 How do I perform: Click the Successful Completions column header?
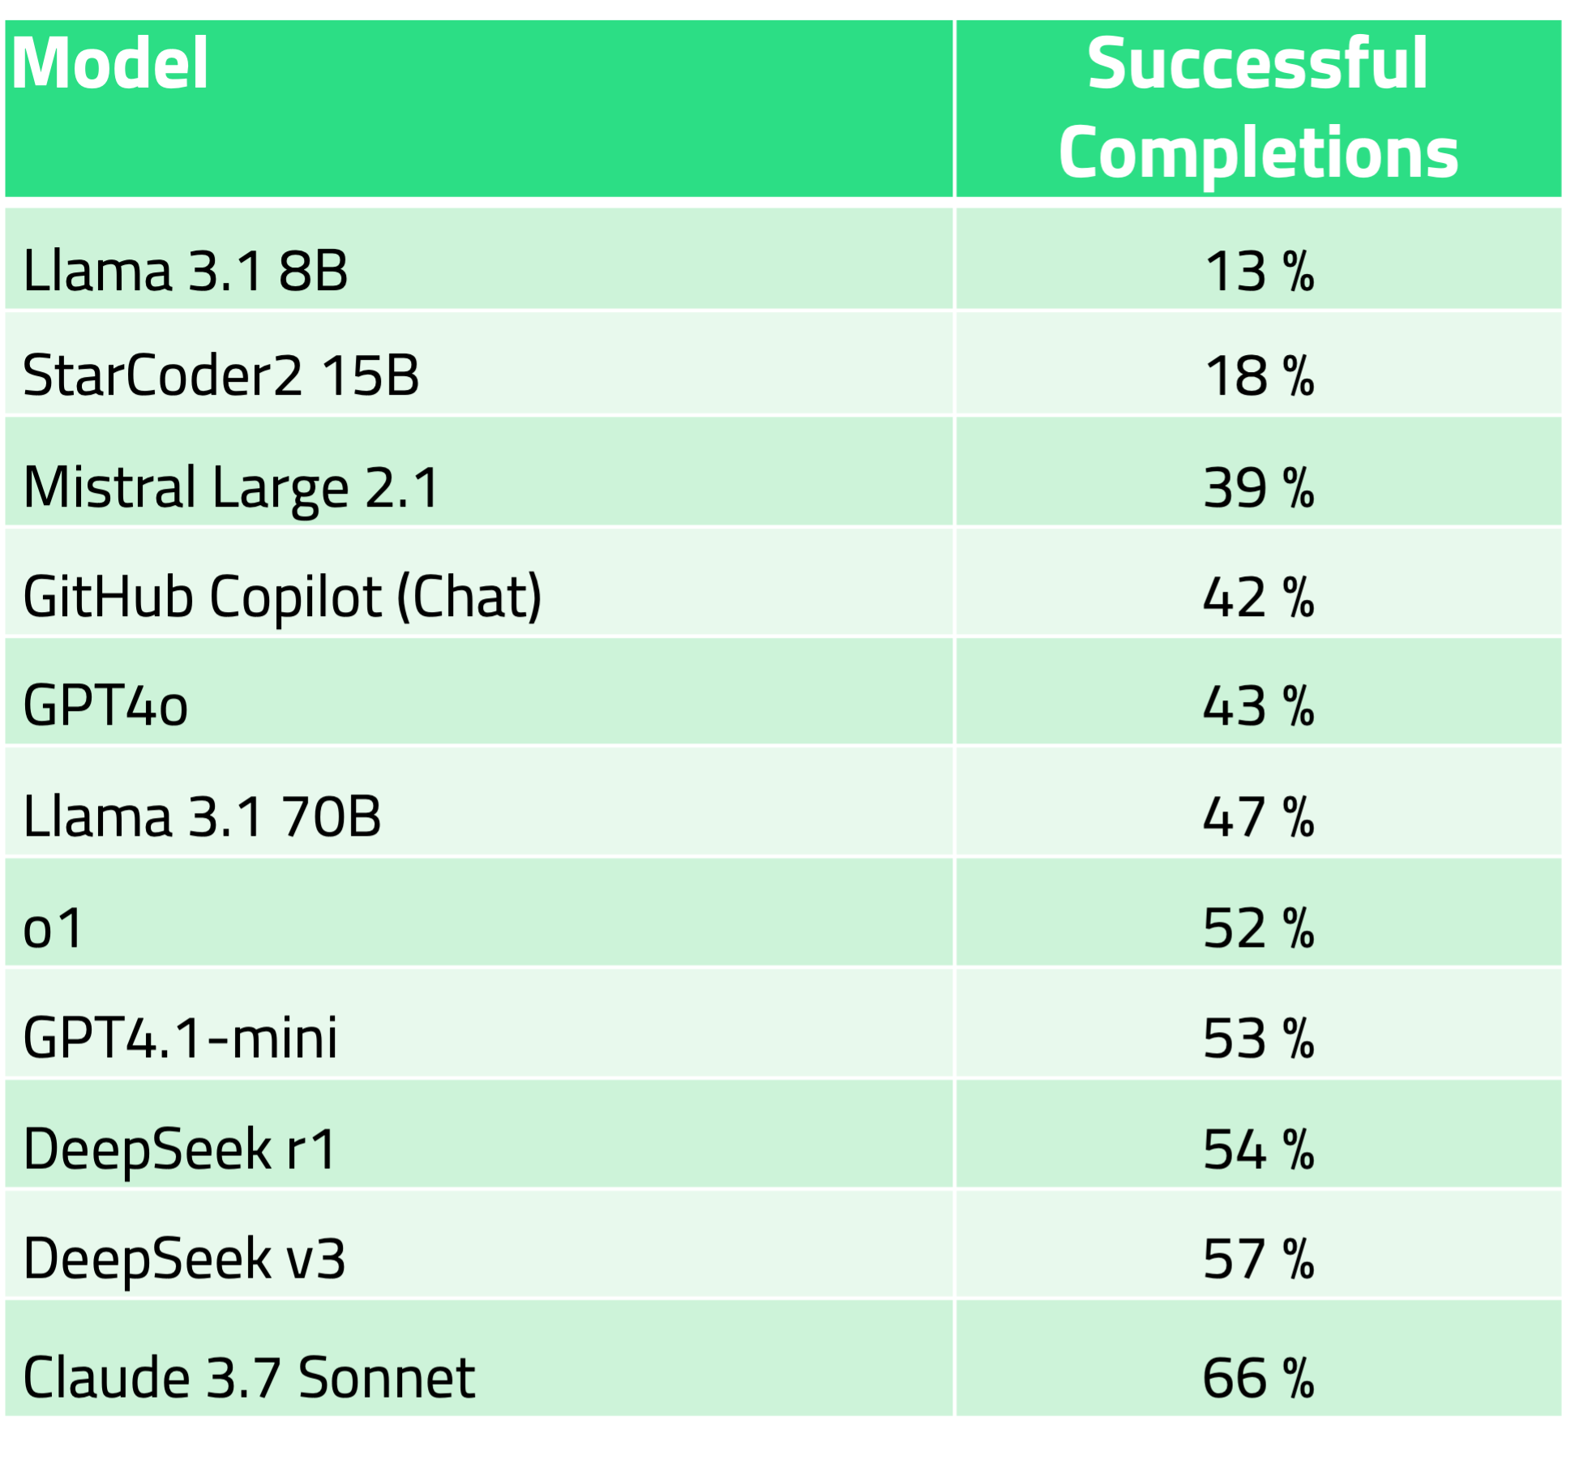coord(1258,108)
